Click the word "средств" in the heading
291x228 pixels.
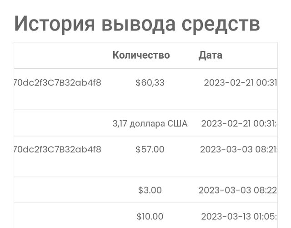[x=221, y=24]
